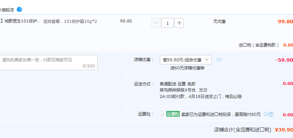The width and height of the screenshot is (293, 138).
Task: Click the chat bubble icon in 运费险 row
Action: (x=266, y=114)
